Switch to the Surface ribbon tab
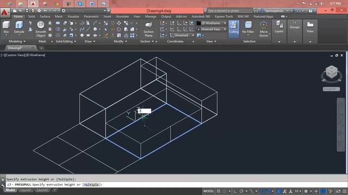This screenshot has width=348, height=195. [45, 17]
